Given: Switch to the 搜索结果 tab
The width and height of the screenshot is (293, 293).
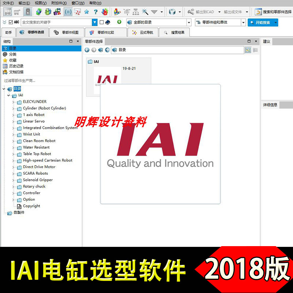Looking at the screenshot, I should 174,32.
